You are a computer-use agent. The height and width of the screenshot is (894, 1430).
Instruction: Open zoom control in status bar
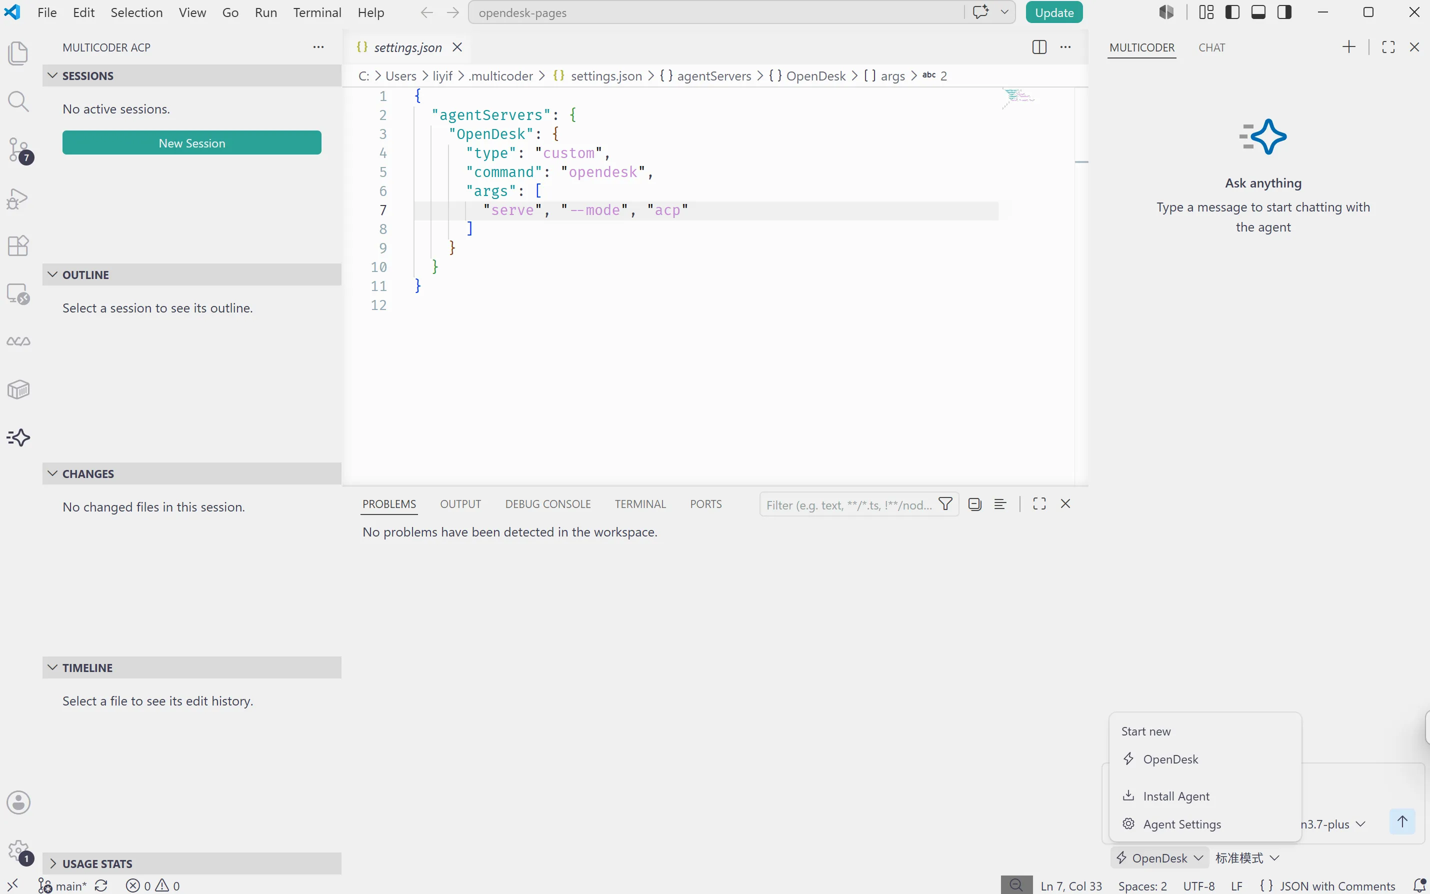(x=1016, y=885)
